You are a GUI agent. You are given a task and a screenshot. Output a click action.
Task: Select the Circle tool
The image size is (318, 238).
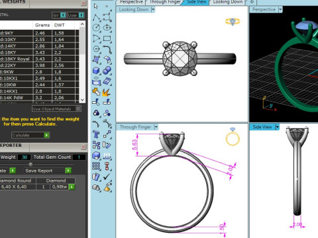coord(96,28)
